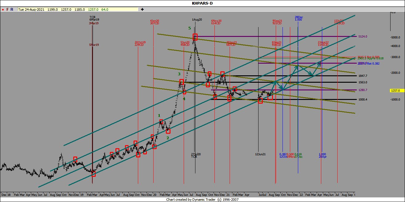The image size is (405, 202).
Task: Click the black plus icon beside data bar
Action: point(142,10)
